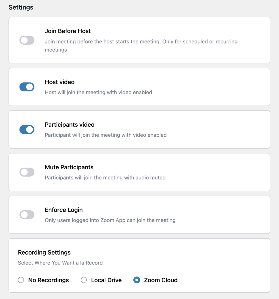This screenshot has width=279, height=299.
Task: Click the Mute Participants title text
Action: [x=69, y=167]
